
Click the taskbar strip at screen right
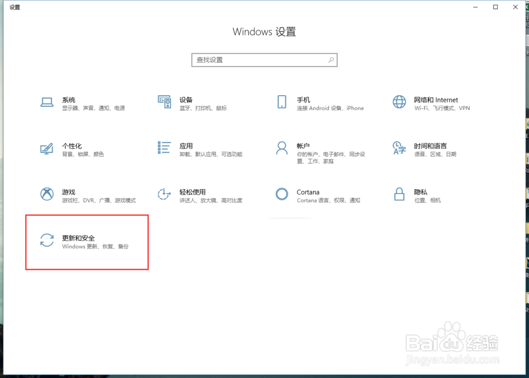(527, 211)
